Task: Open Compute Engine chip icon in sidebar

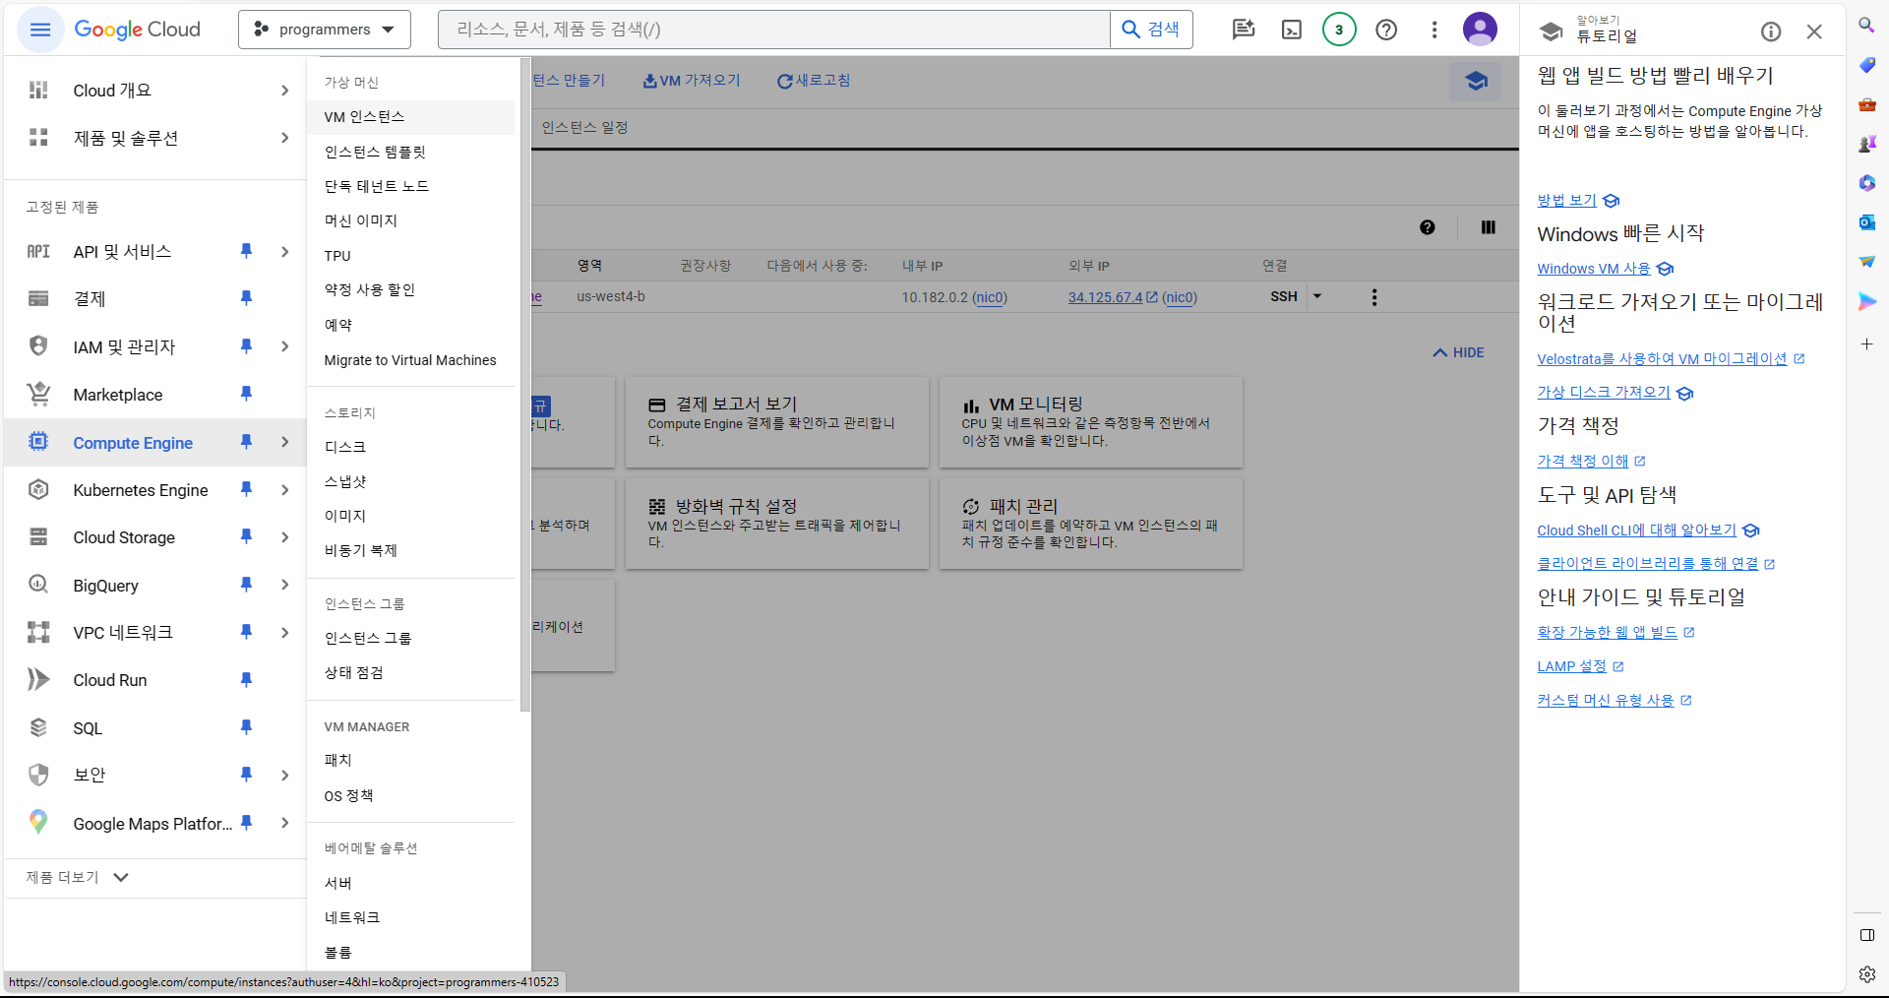Action: click(38, 442)
